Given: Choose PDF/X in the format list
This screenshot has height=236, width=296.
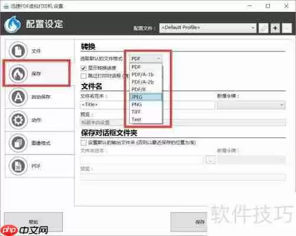Looking at the screenshot, I should (146, 89).
